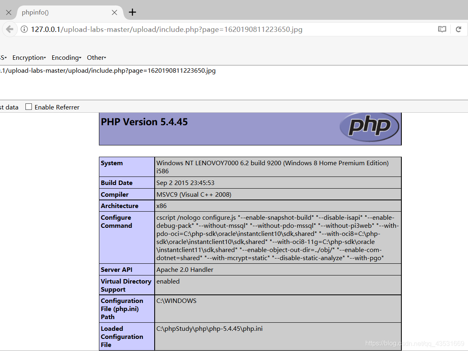
Task: Toggle reader view icon in address bar
Action: [442, 29]
